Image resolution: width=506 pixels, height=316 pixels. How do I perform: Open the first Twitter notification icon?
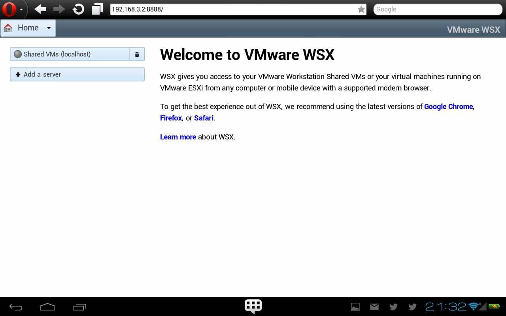click(x=393, y=307)
